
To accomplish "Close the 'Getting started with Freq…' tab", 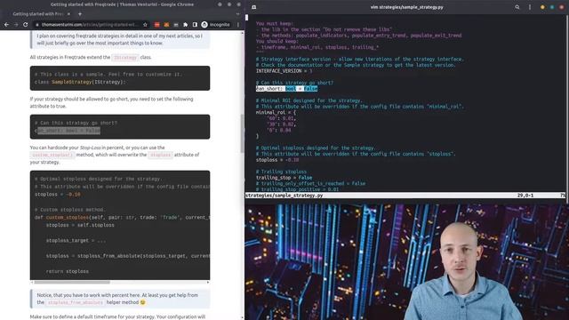I will point(68,14).
